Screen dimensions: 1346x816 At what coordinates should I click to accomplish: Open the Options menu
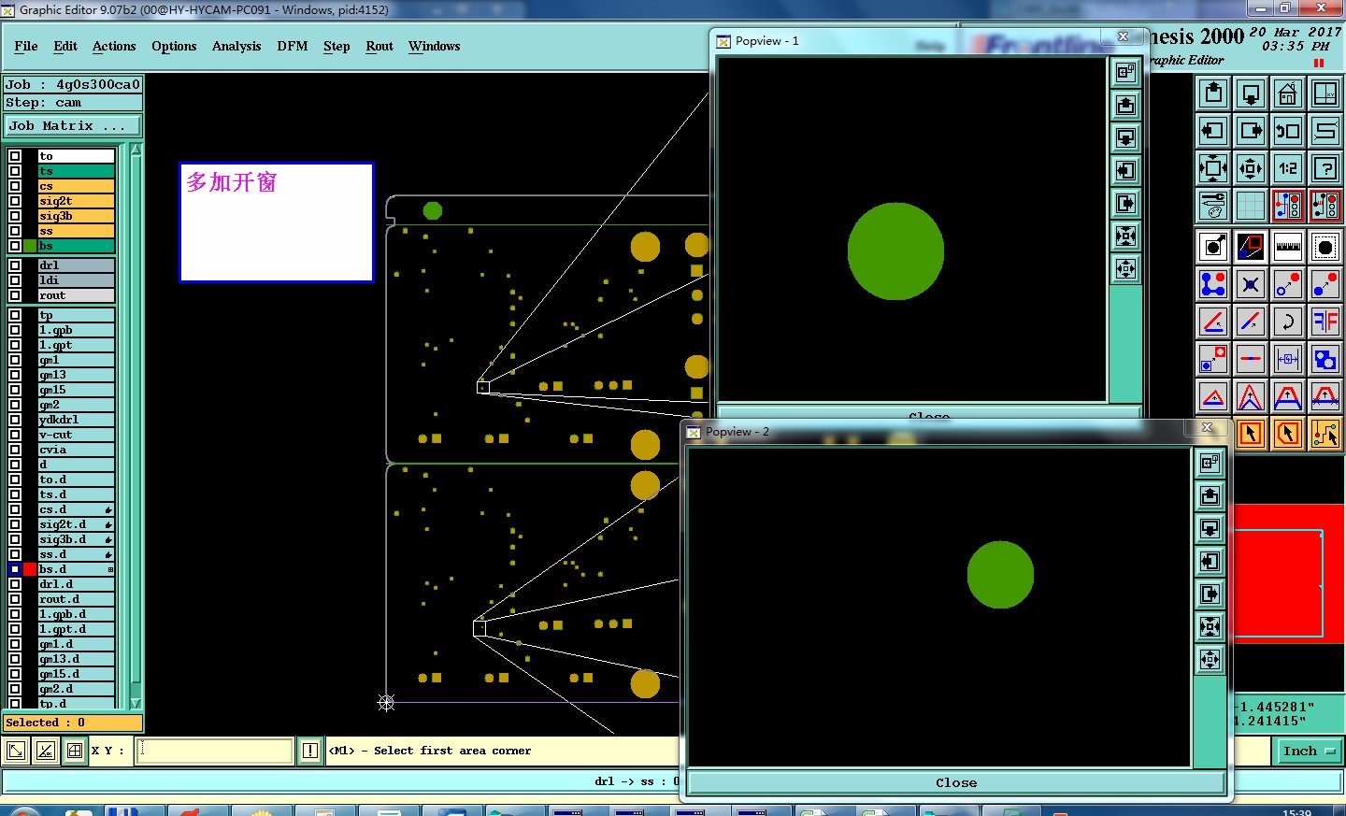[x=174, y=46]
